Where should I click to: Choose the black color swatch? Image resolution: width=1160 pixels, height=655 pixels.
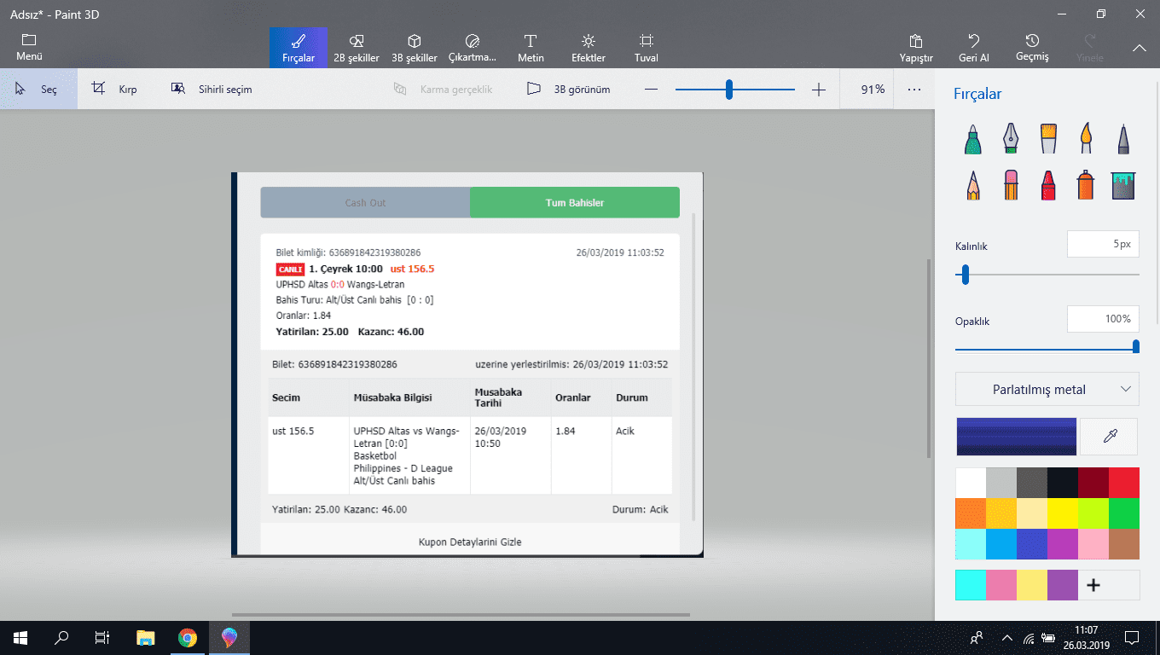click(1063, 483)
